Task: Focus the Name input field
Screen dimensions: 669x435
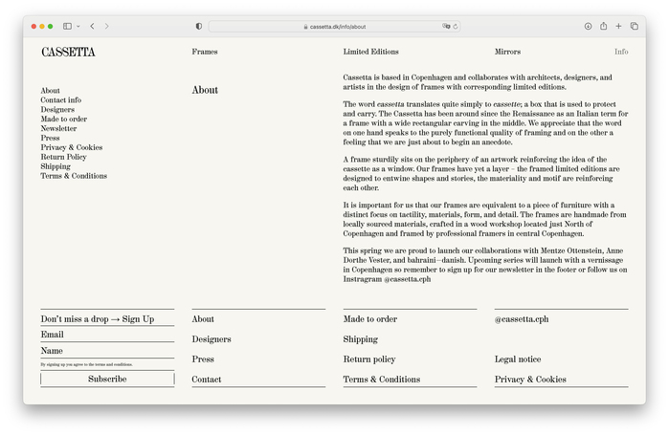Action: coord(107,351)
